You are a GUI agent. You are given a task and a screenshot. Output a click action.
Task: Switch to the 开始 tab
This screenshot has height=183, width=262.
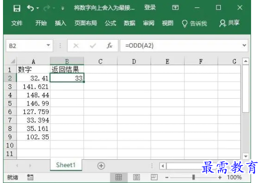[x=41, y=23]
